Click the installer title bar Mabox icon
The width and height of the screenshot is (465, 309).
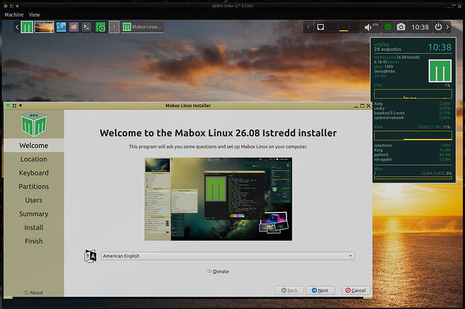(8, 106)
